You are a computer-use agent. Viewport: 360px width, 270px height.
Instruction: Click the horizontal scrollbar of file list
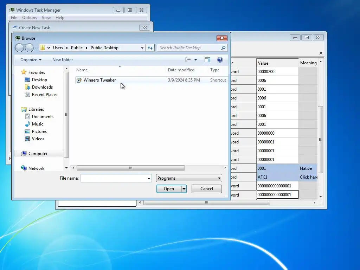[x=131, y=168]
